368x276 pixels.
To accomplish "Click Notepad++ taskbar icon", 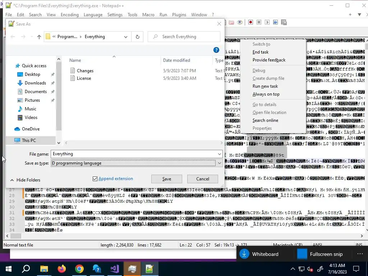I will coord(149,269).
